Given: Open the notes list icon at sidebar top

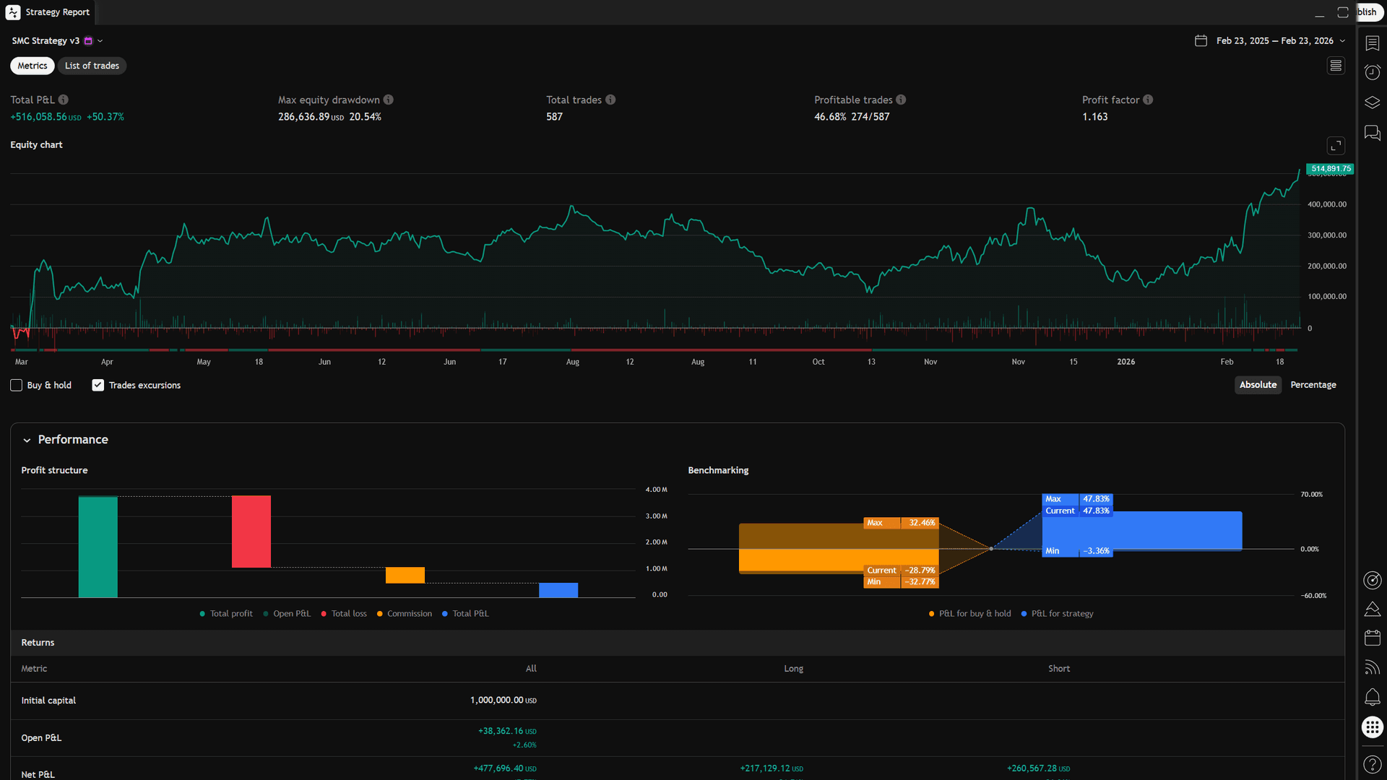Looking at the screenshot, I should tap(1372, 43).
